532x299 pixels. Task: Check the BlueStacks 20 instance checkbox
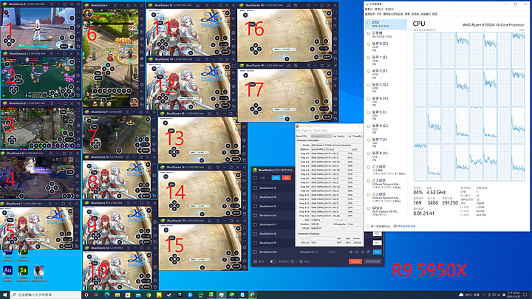tap(255, 252)
